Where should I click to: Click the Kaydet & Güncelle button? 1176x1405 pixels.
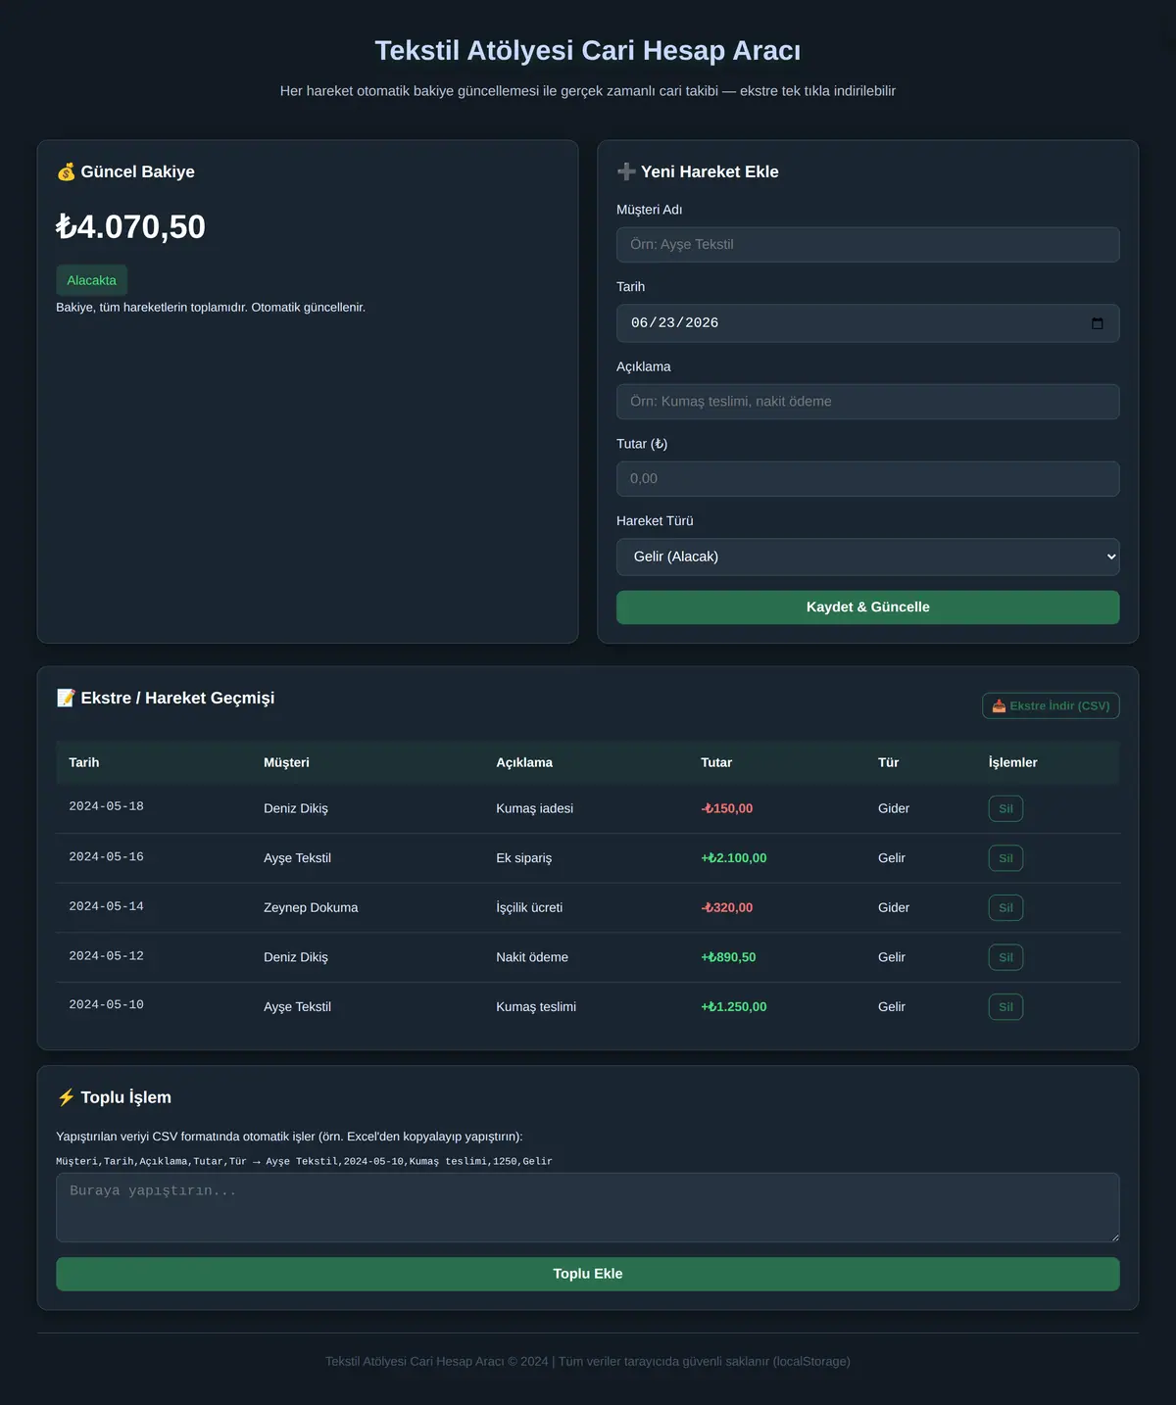(x=867, y=607)
